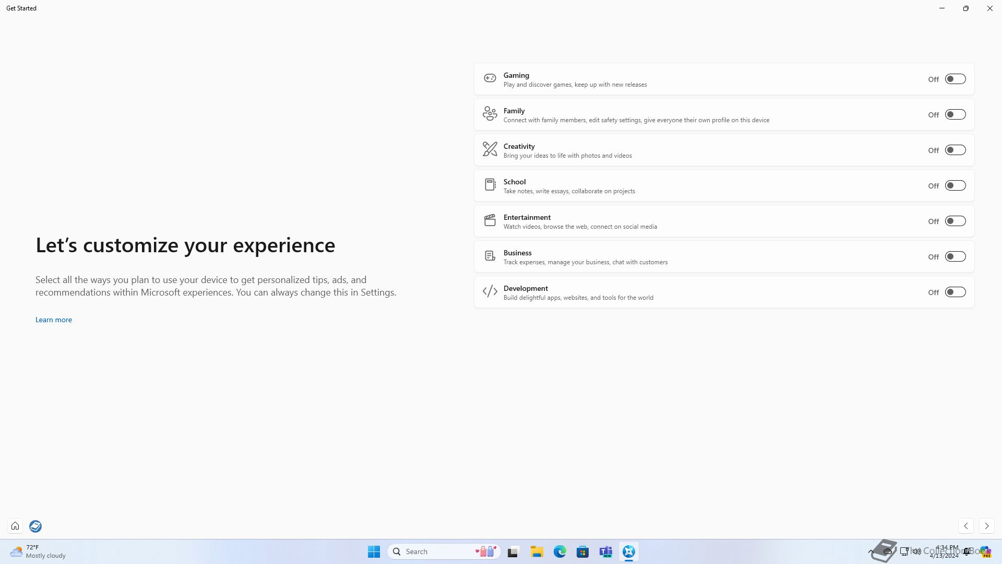Viewport: 1002px width, 564px height.
Task: Turn on the Business toggle
Action: click(955, 256)
